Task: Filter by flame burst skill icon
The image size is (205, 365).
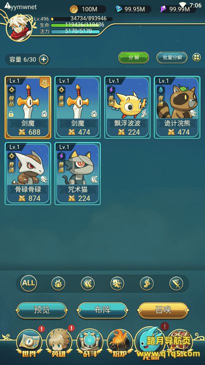Action: (x=58, y=283)
